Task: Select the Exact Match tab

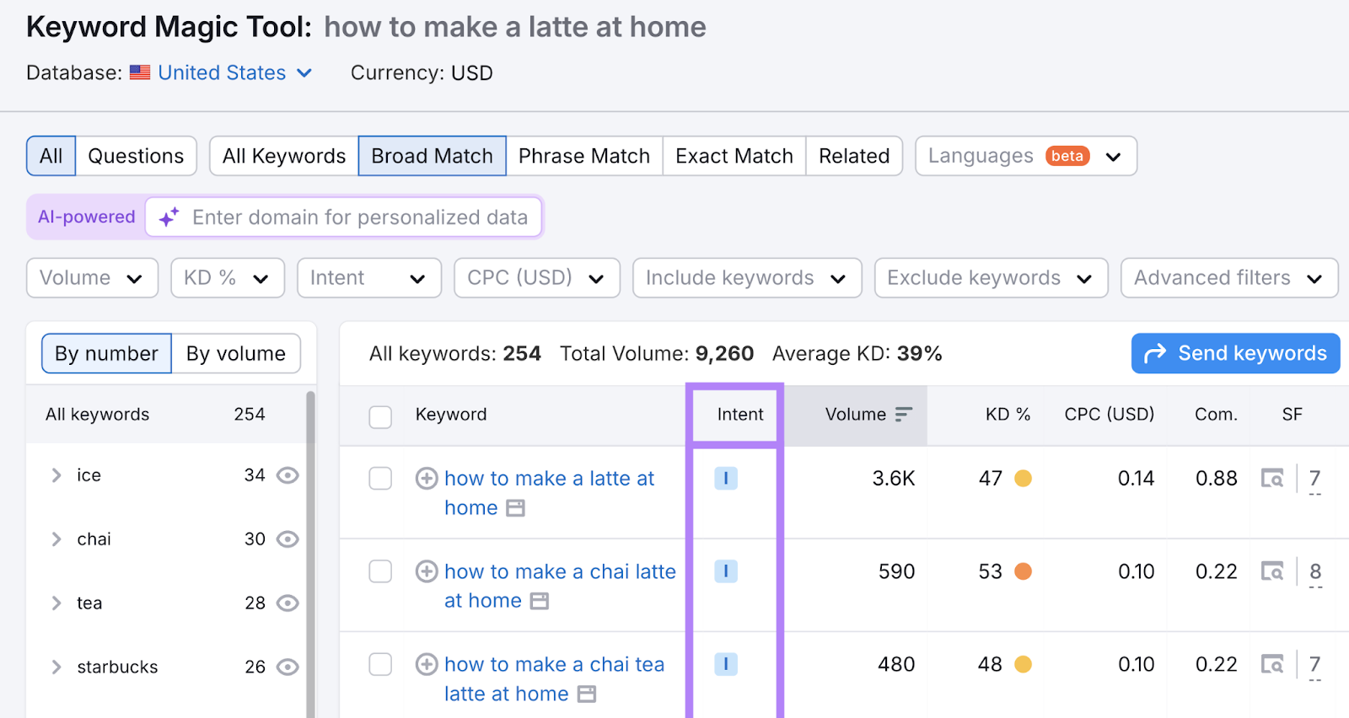Action: (734, 155)
